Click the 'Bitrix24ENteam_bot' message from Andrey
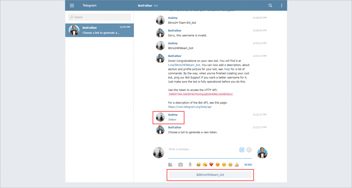 pos(181,48)
